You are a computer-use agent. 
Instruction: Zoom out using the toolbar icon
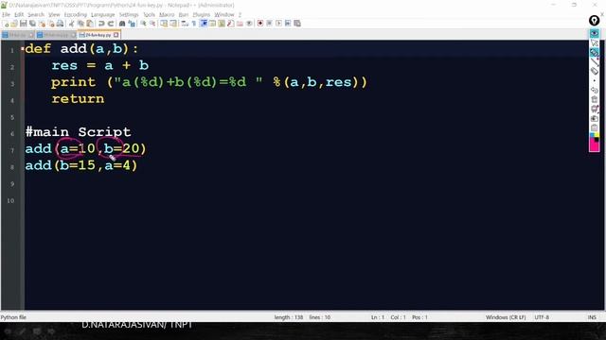(152, 24)
